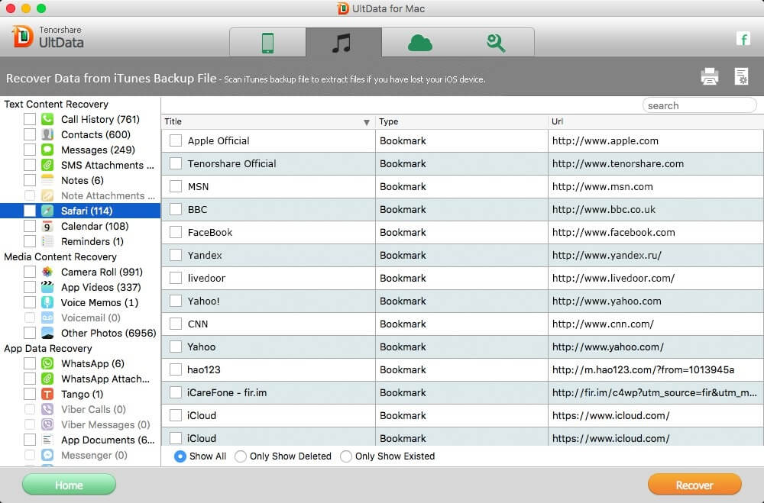764x503 pixels.
Task: Click the Calendar icon in sidebar
Action: (x=47, y=226)
